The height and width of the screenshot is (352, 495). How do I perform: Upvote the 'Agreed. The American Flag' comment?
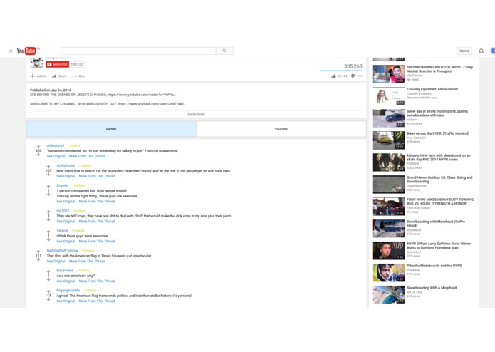click(48, 291)
